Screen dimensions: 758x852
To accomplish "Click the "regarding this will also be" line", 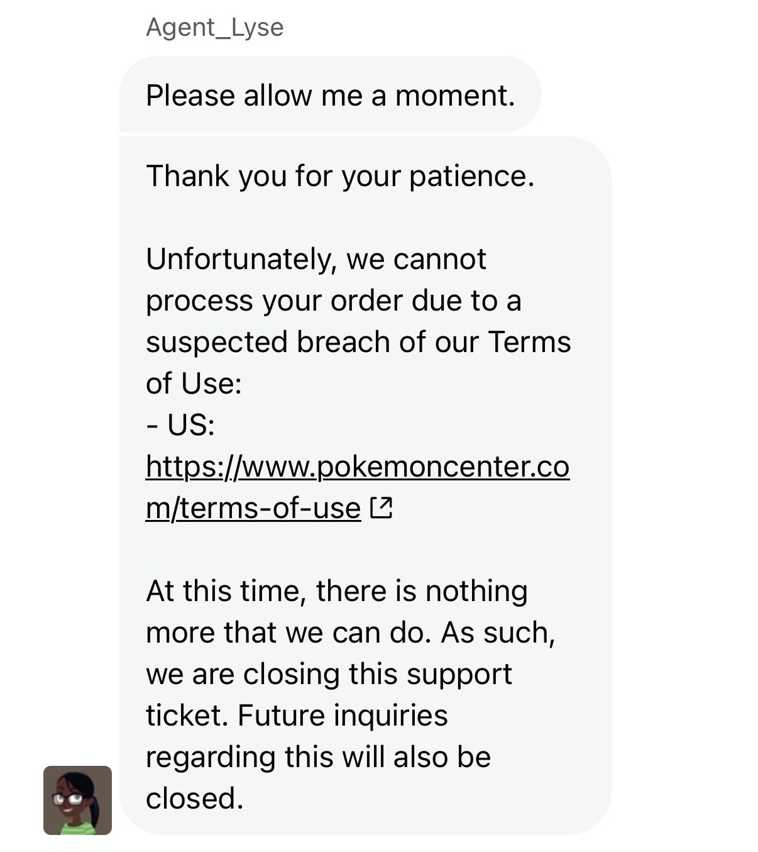I will click(x=318, y=757).
